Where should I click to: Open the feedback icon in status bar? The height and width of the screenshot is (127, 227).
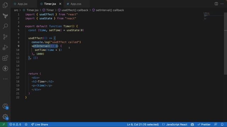tap(216, 124)
